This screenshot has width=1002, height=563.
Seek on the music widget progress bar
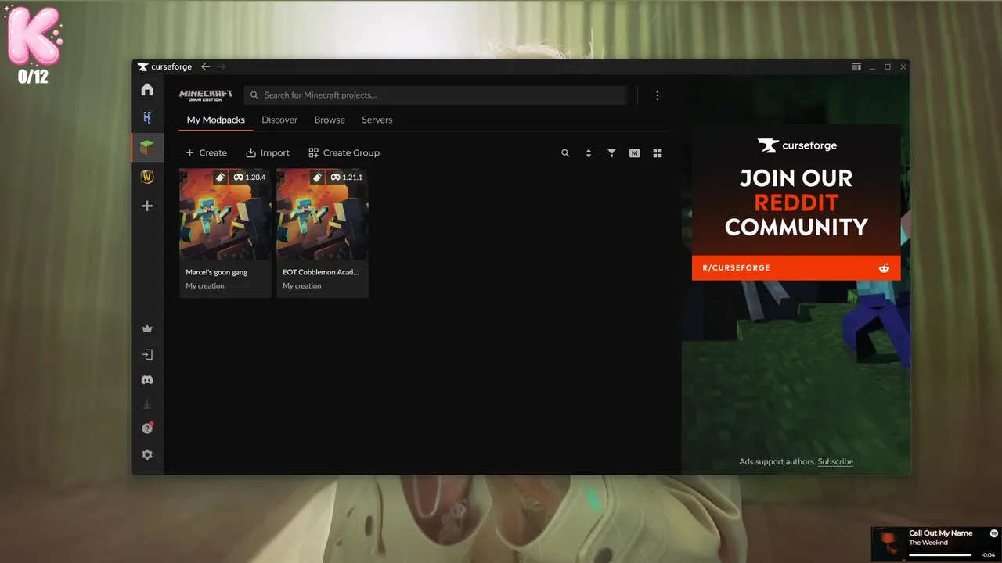pos(940,555)
